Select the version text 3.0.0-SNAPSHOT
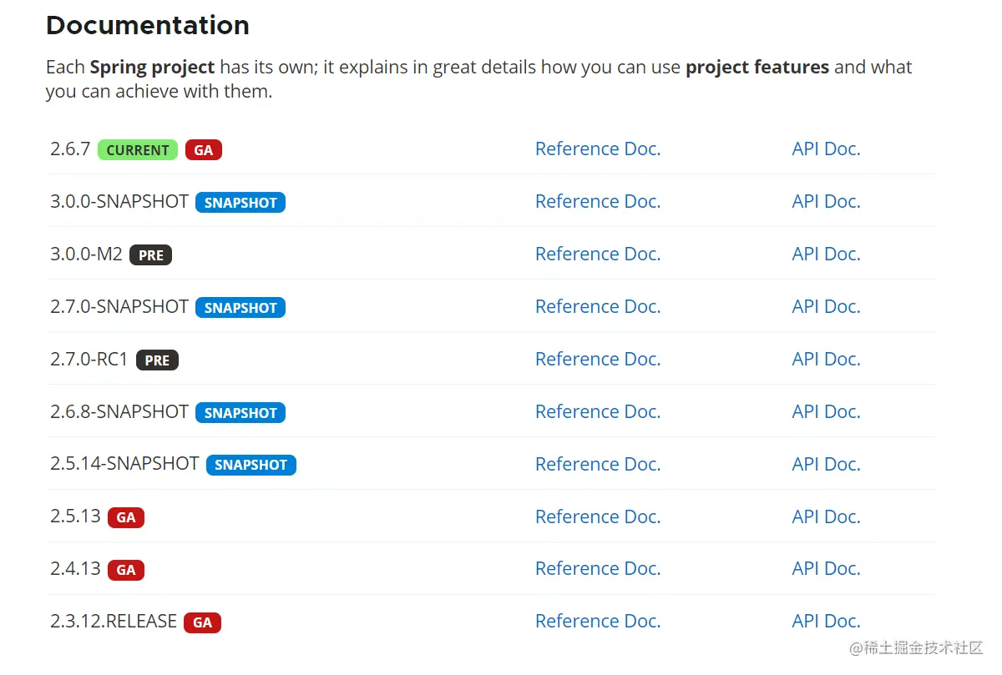 (x=119, y=202)
